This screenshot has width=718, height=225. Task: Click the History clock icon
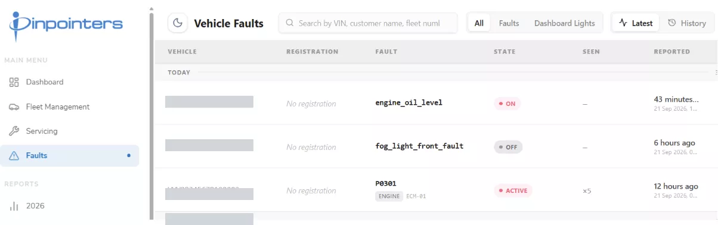[672, 23]
